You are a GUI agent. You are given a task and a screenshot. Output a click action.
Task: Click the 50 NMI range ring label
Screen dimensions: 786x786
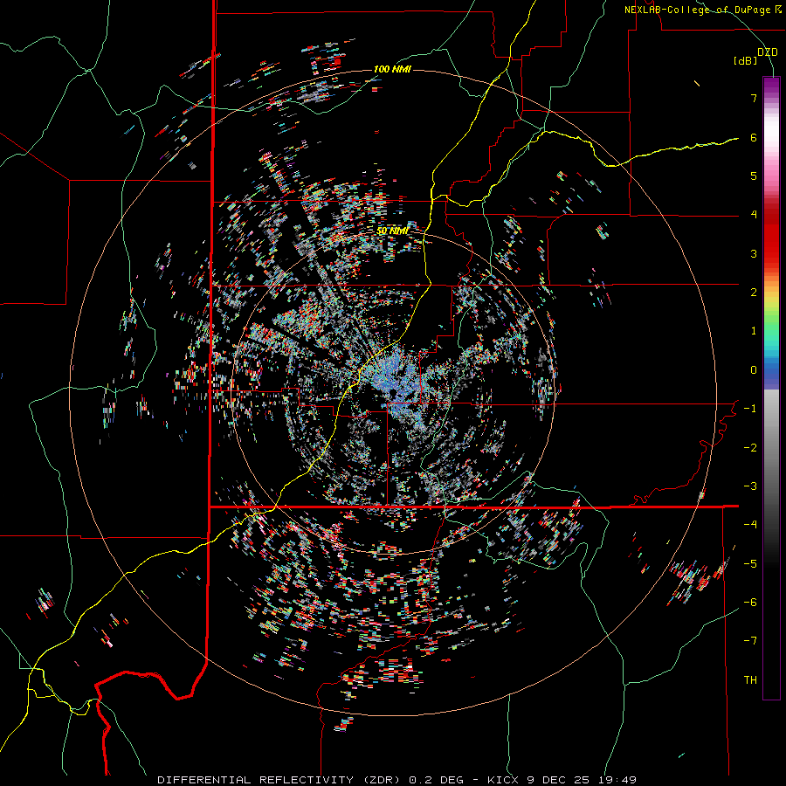[392, 231]
